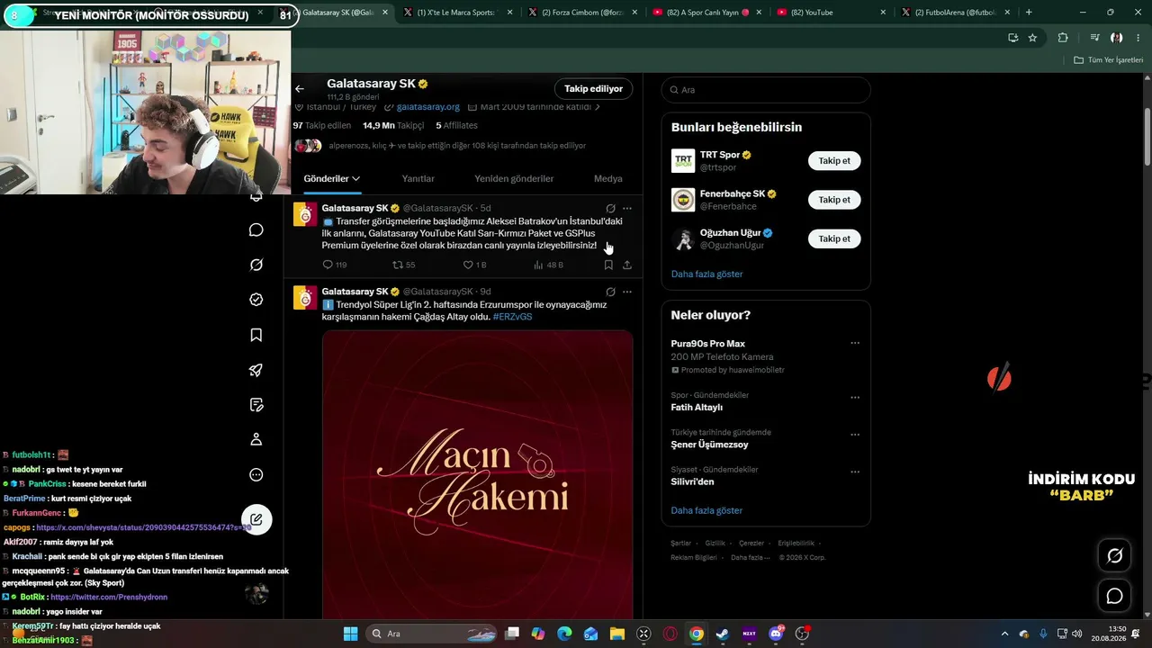Open the Steam icon in the taskbar
1152x648 pixels.
point(723,634)
